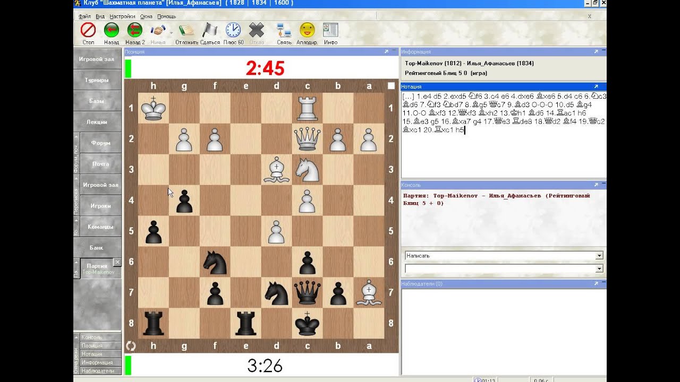Open the Написать combo box

504,256
